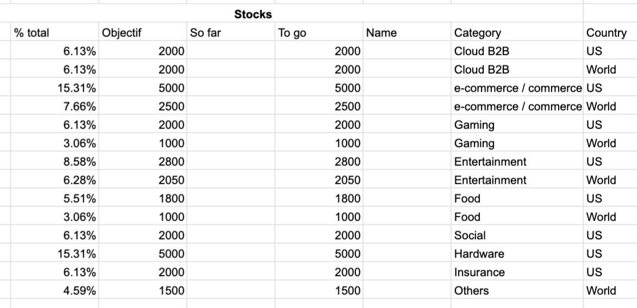
Task: Click the 1800 Objectif cell for Food
Action: click(142, 198)
